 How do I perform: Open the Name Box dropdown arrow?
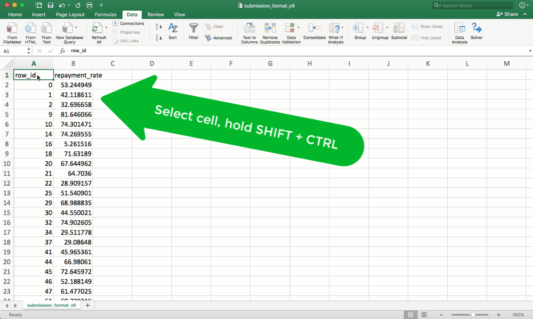(28, 51)
